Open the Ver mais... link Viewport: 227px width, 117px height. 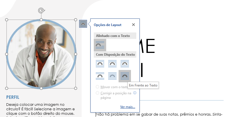click(128, 107)
